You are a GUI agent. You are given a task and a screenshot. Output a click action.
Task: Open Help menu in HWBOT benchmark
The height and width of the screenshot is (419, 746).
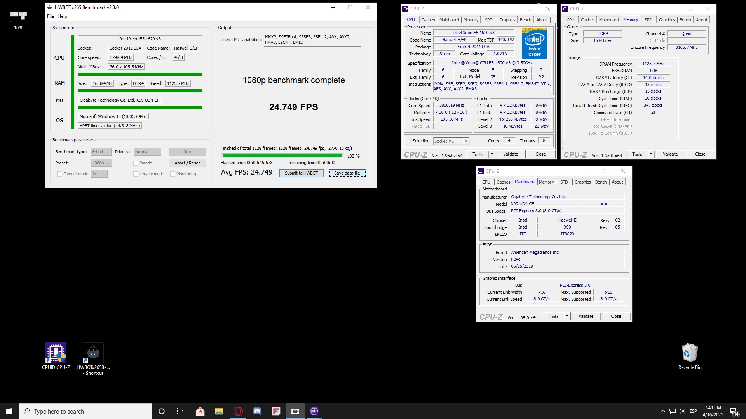tap(62, 16)
